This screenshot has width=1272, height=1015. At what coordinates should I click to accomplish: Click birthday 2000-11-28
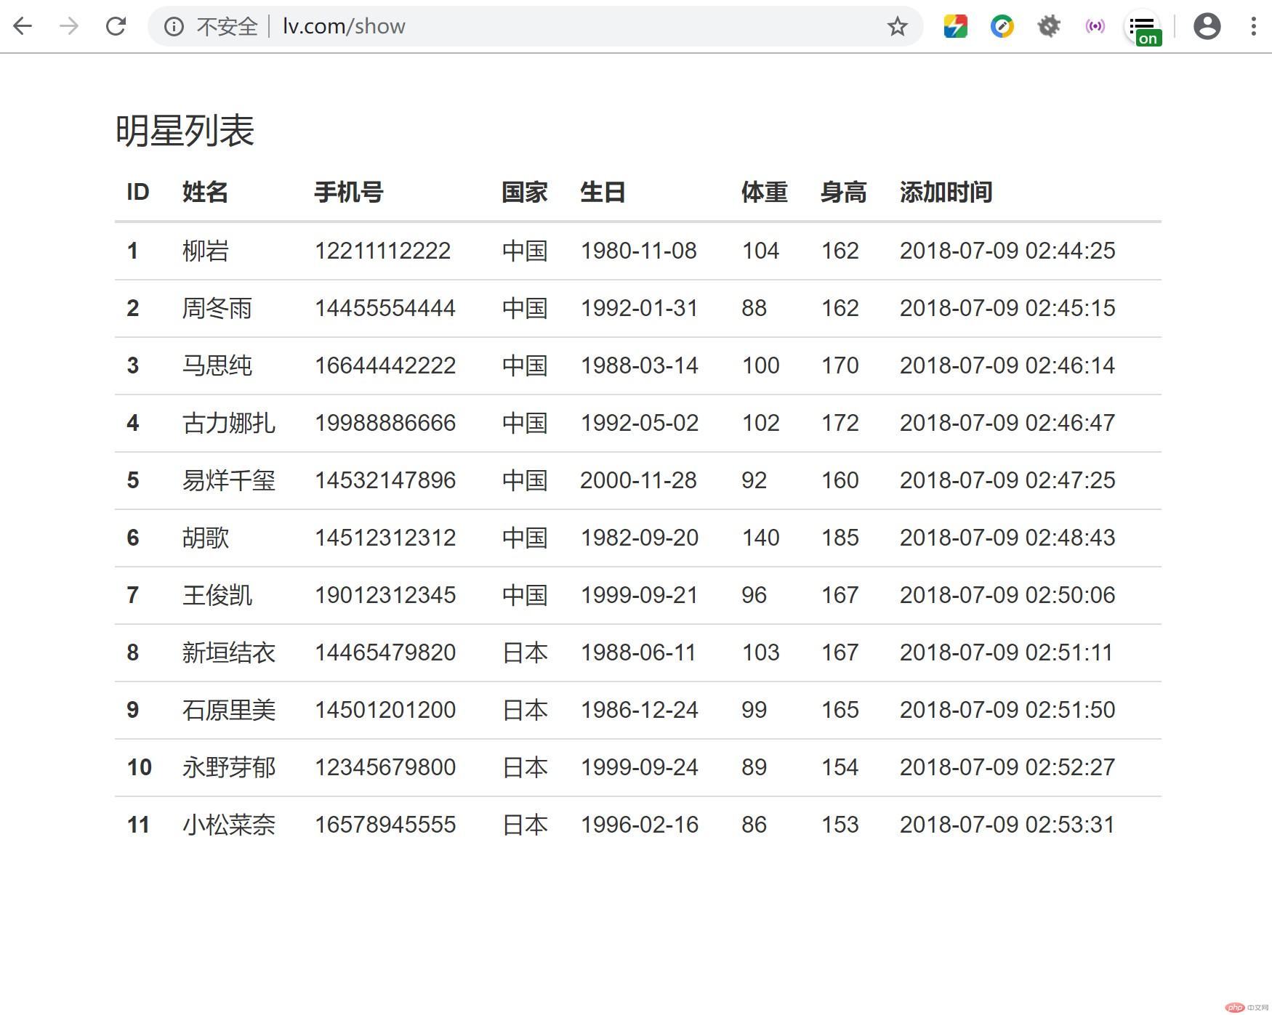click(638, 480)
